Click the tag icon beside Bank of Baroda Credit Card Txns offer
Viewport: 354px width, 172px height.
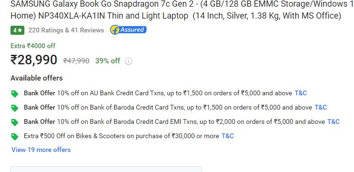coord(15,108)
